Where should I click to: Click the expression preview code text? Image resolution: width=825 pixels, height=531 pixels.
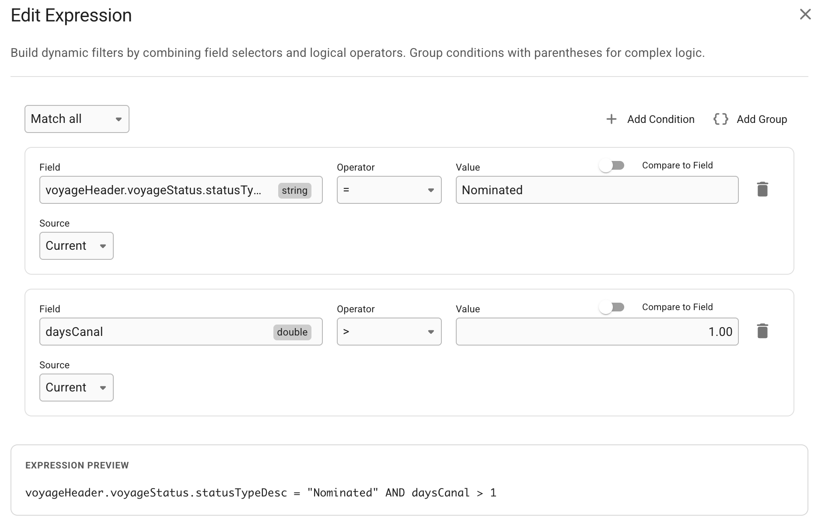pyautogui.click(x=261, y=493)
